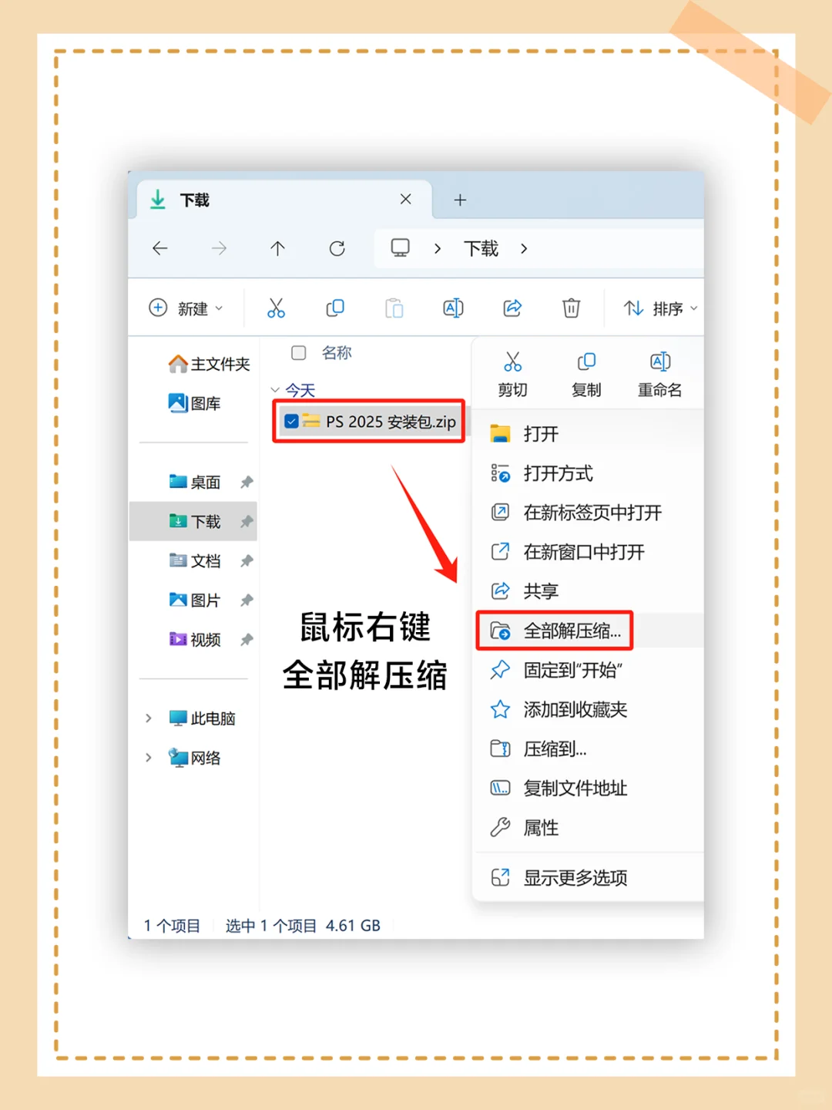Open the 新建 dropdown menu

click(185, 308)
